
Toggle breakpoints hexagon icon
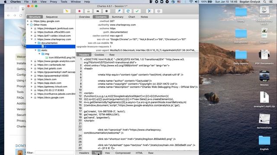pos(106,11)
